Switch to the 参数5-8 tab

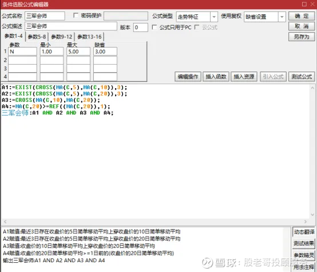[x=37, y=37]
